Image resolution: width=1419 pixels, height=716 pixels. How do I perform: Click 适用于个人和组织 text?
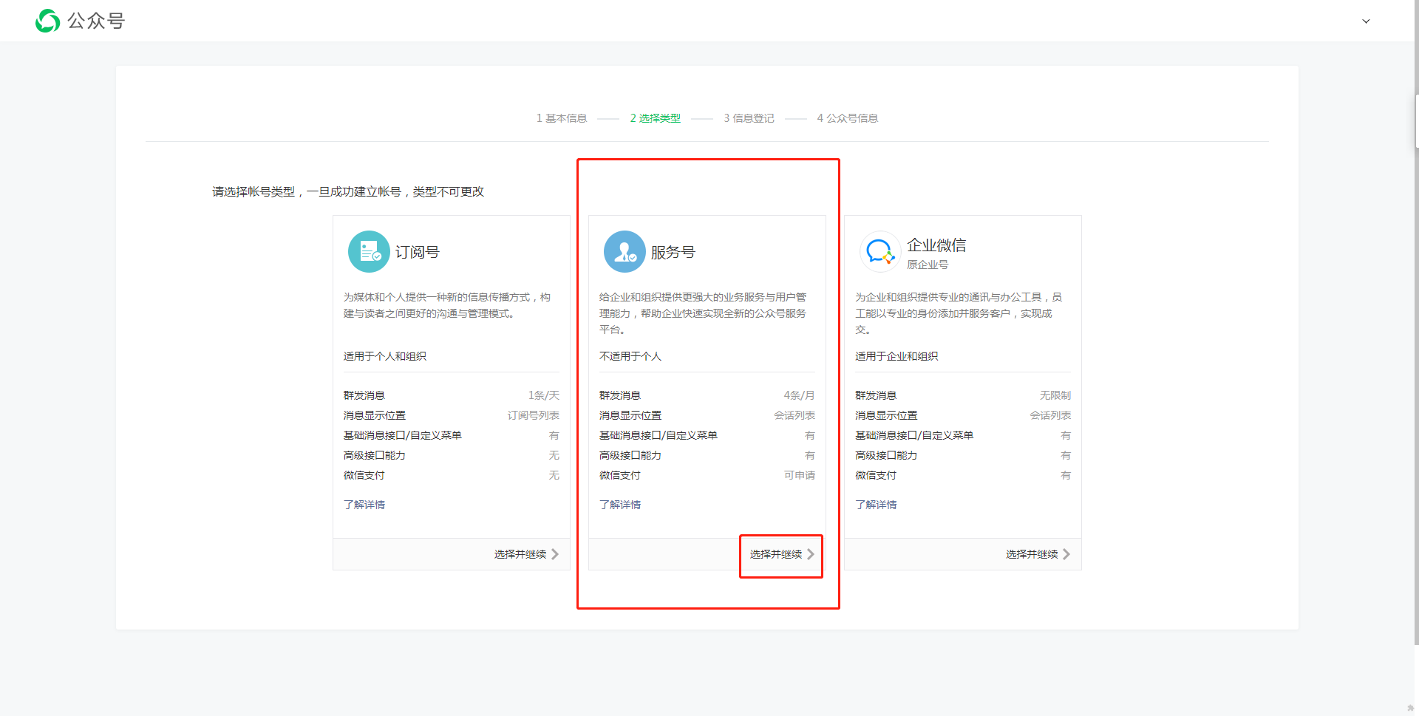385,356
